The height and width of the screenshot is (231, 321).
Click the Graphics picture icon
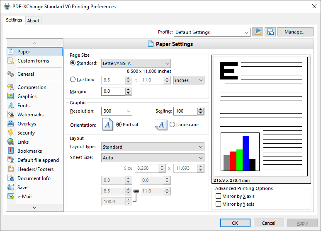coord(11,96)
